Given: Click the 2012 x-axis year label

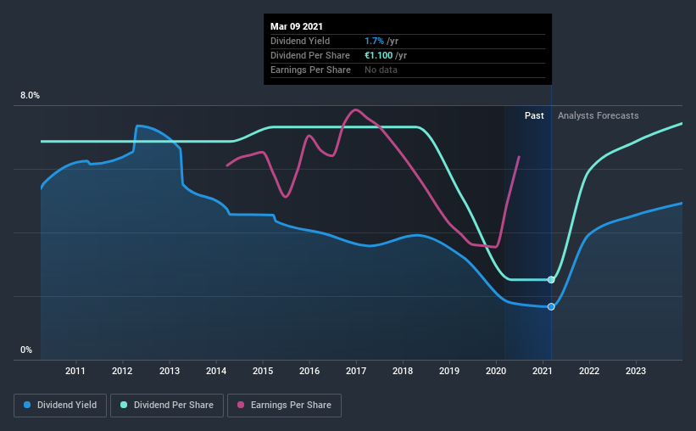Looking at the screenshot, I should coord(122,371).
